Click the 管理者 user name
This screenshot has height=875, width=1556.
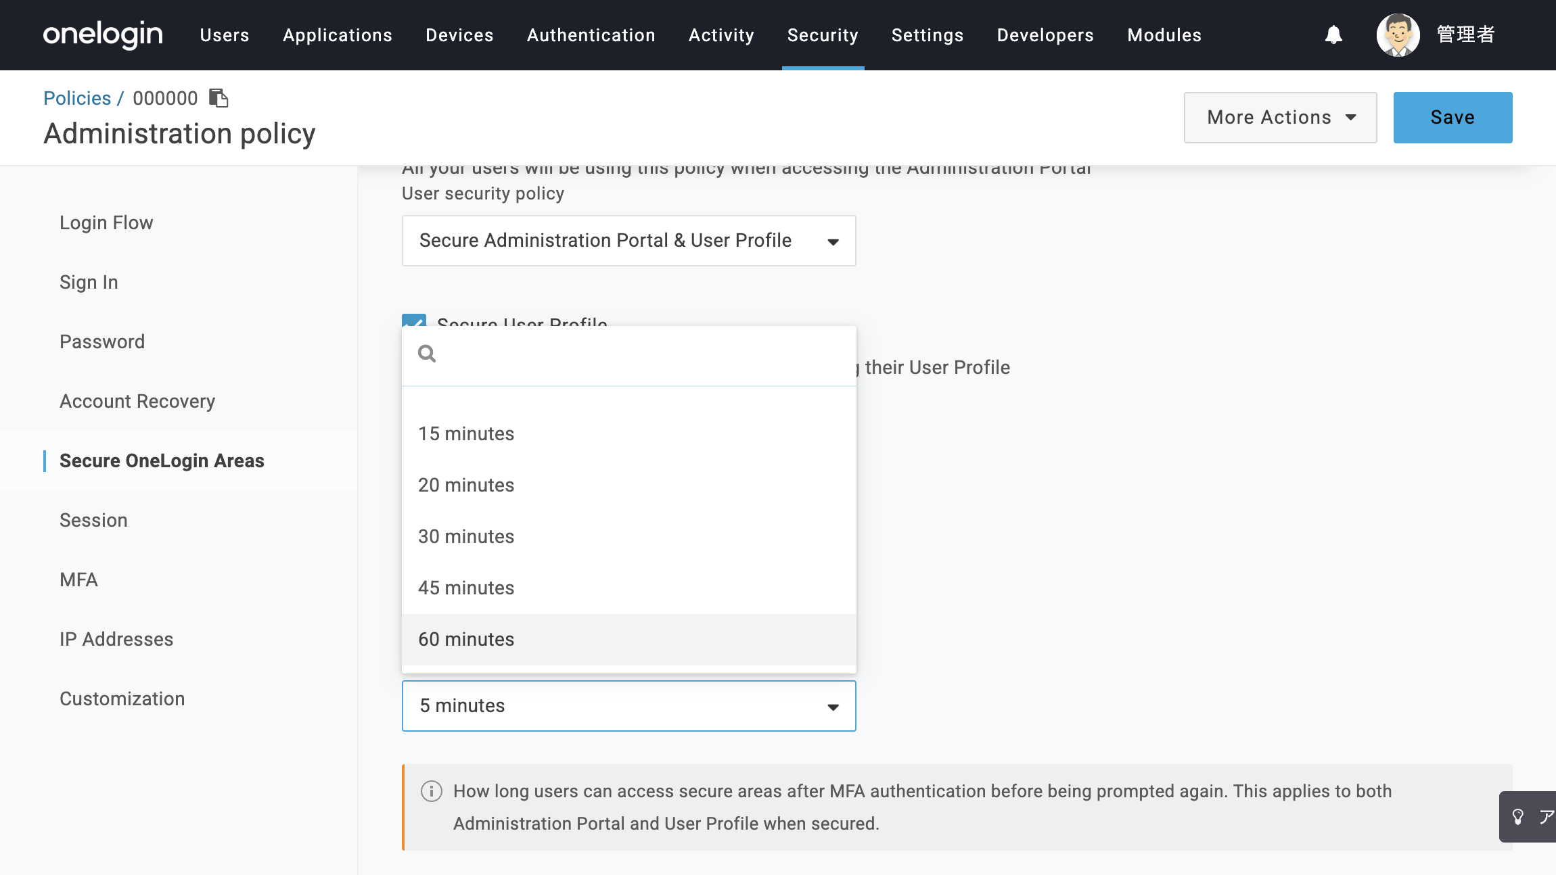1466,34
